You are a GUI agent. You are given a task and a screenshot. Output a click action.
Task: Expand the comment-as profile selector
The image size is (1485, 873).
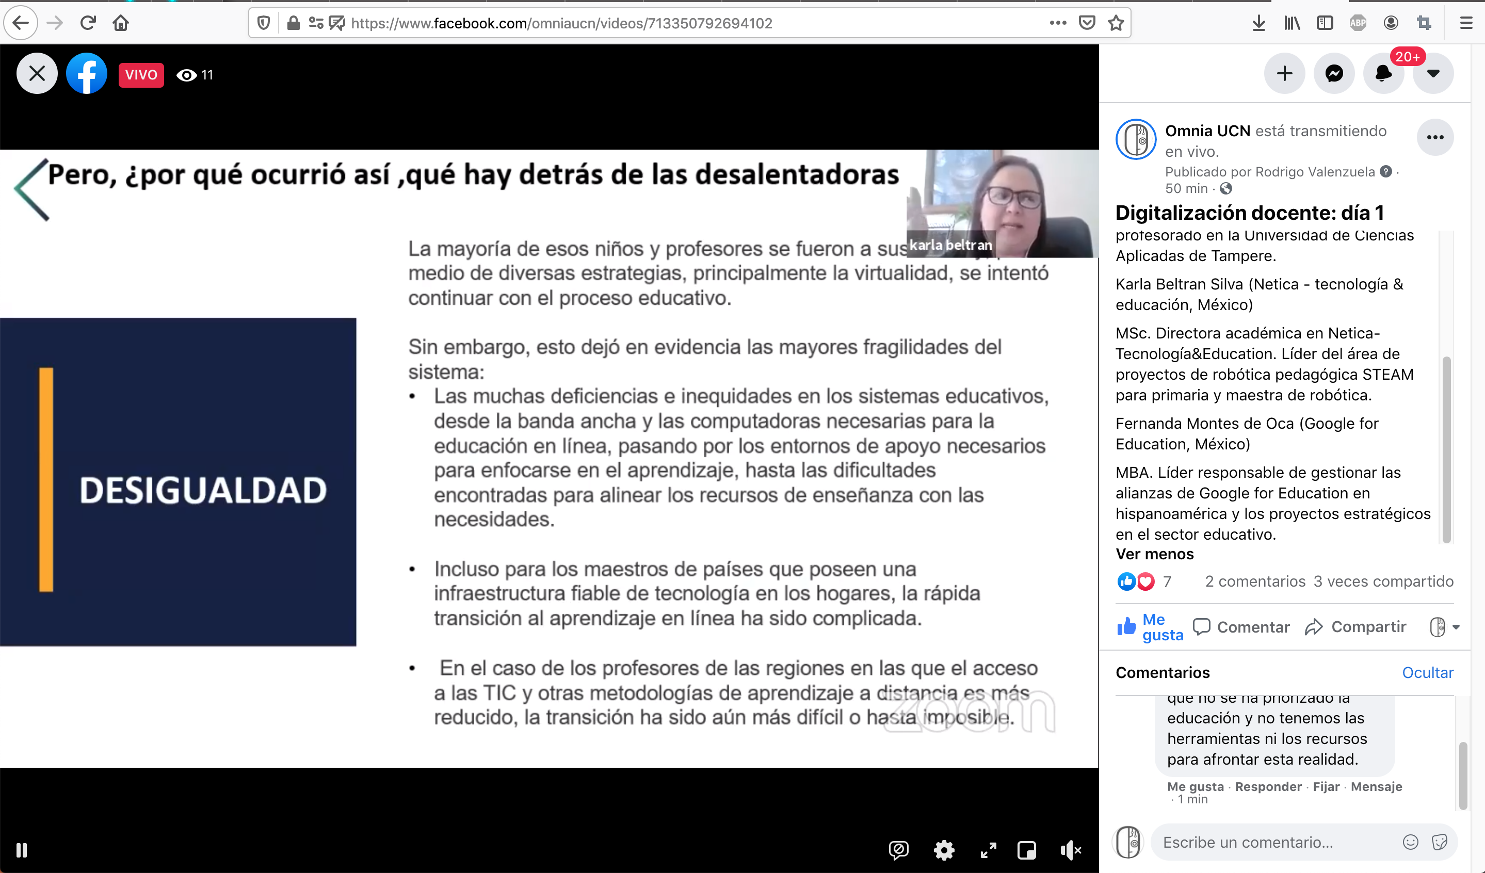[1444, 627]
